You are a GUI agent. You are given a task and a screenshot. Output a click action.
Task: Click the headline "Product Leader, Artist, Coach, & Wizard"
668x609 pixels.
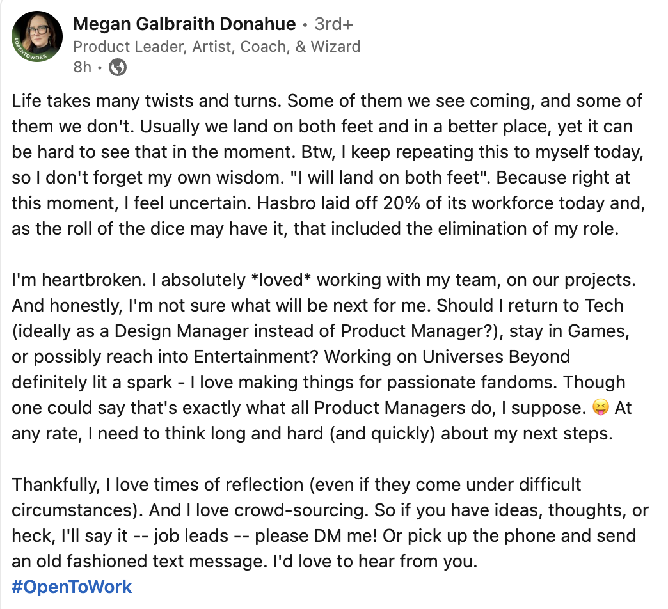point(216,47)
